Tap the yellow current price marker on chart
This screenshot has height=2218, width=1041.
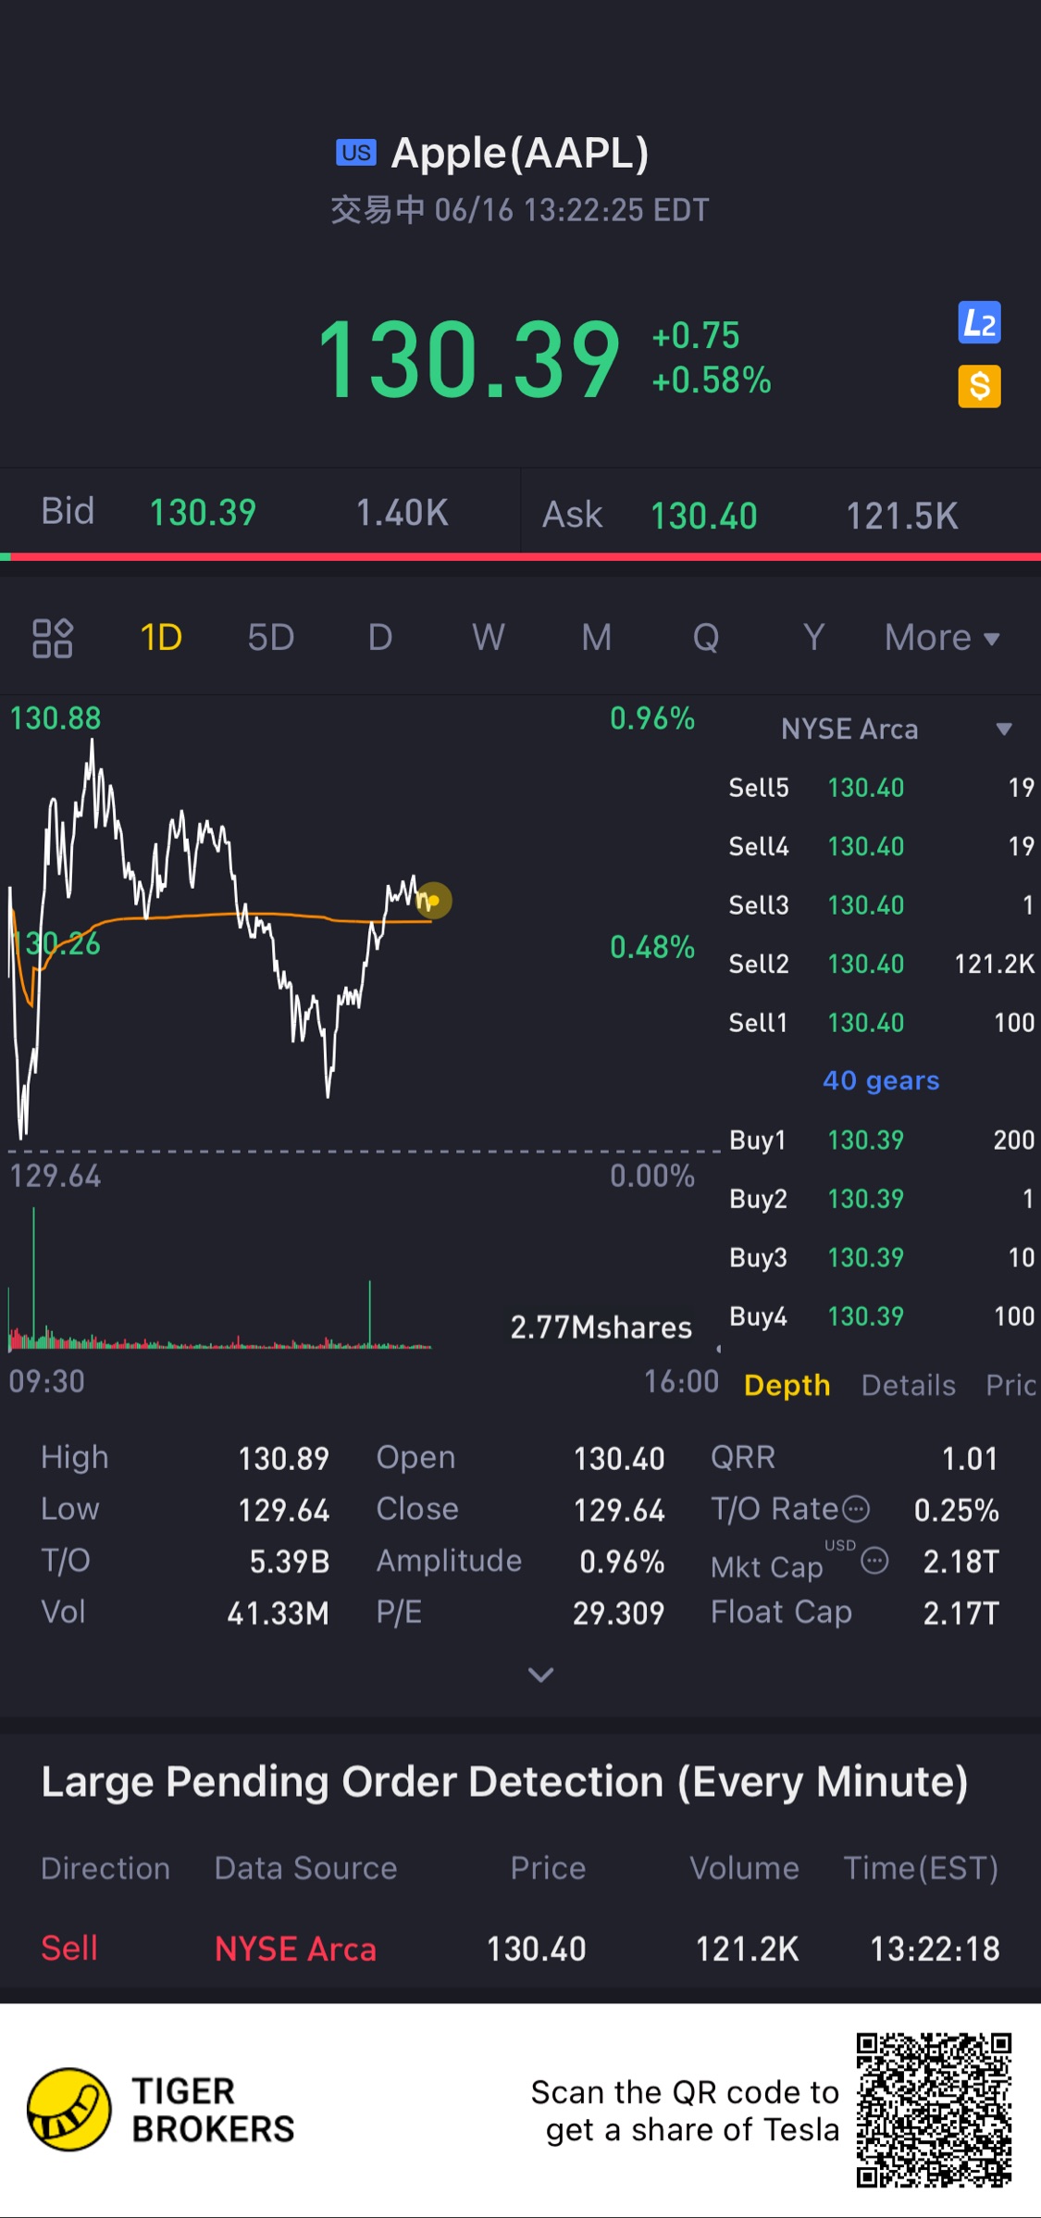pos(433,900)
